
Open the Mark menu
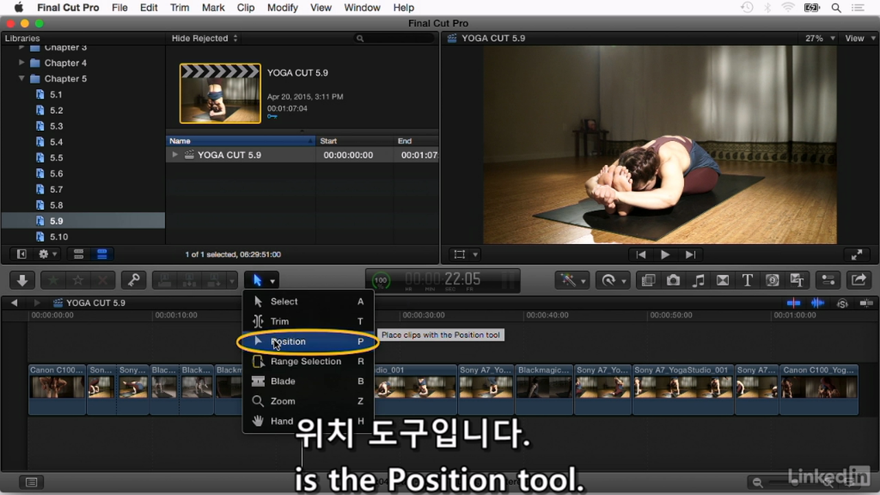tap(213, 8)
